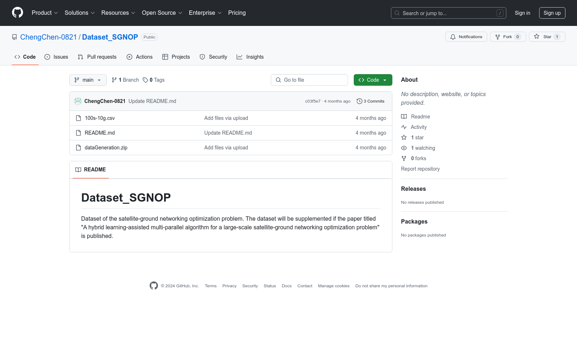Open ChengChen-0821 owner profile link
This screenshot has width=577, height=360.
[48, 37]
